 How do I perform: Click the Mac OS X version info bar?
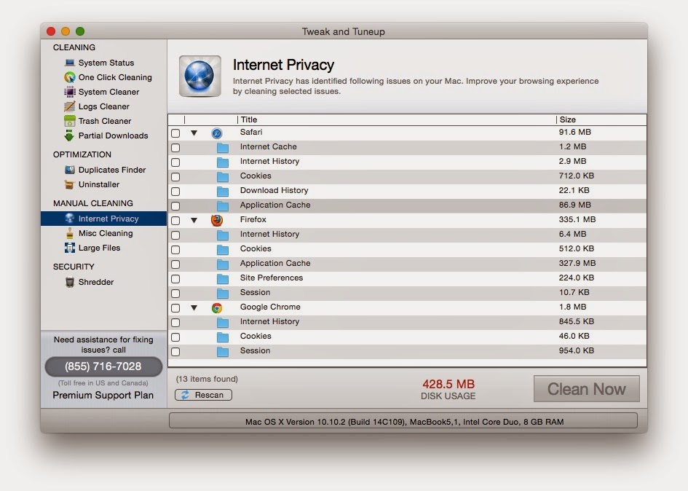[x=403, y=421]
